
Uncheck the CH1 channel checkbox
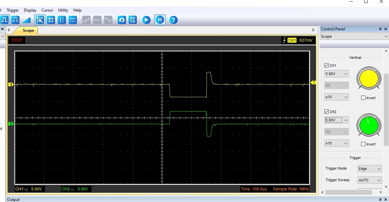click(x=327, y=65)
